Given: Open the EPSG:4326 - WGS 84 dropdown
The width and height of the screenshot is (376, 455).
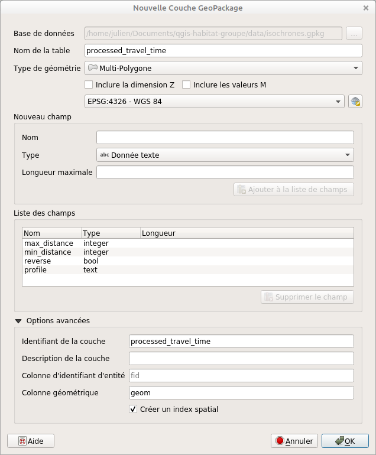Looking at the screenshot, I should tap(215, 102).
